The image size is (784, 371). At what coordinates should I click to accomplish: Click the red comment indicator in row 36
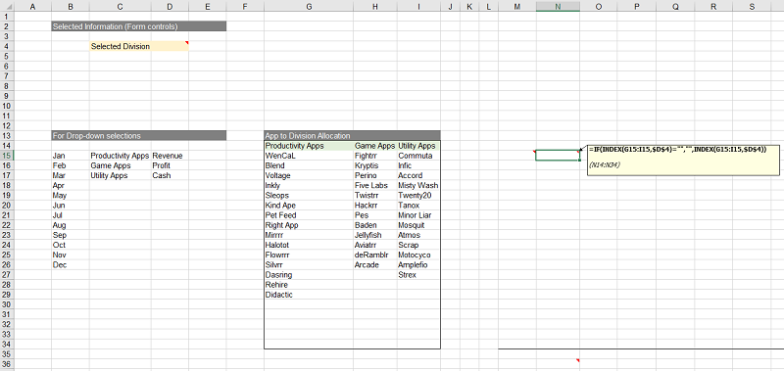pos(578,360)
